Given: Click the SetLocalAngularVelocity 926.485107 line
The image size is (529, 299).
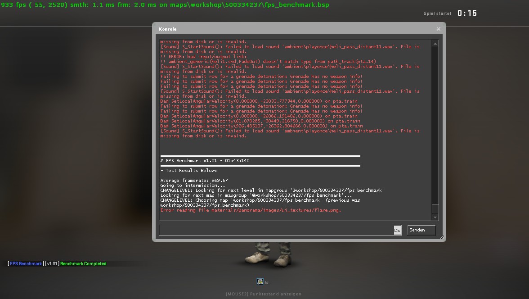Looking at the screenshot, I should [261, 126].
